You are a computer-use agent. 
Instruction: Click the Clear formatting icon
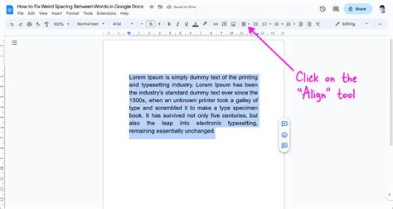pyautogui.click(x=318, y=24)
